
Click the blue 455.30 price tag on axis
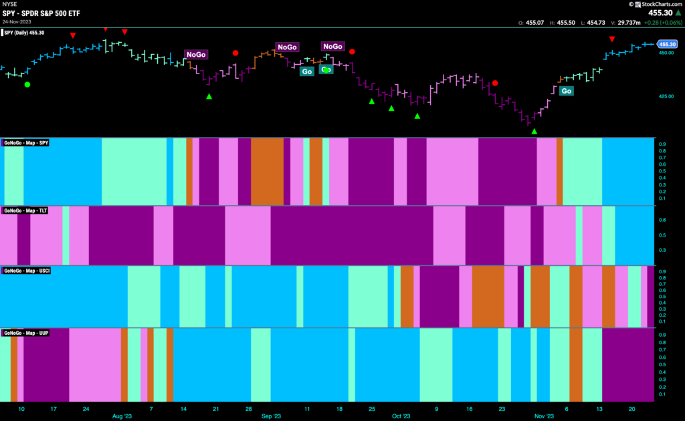tap(667, 44)
